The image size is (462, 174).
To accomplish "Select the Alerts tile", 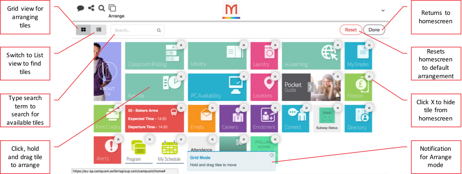I will click(107, 150).
